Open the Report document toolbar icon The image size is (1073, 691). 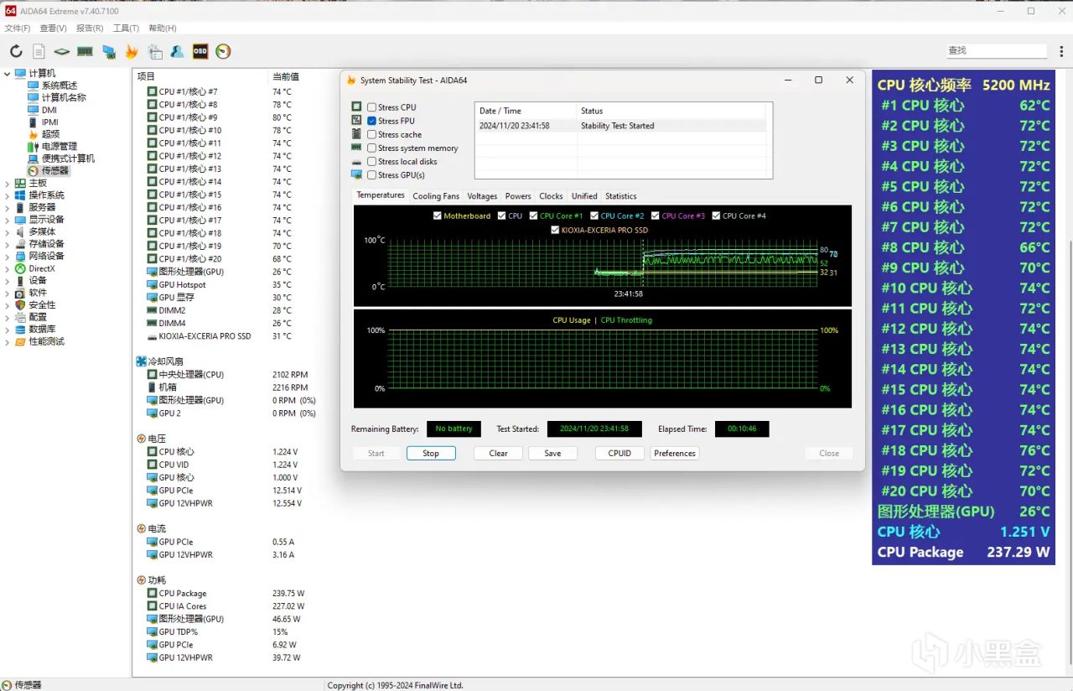(39, 51)
